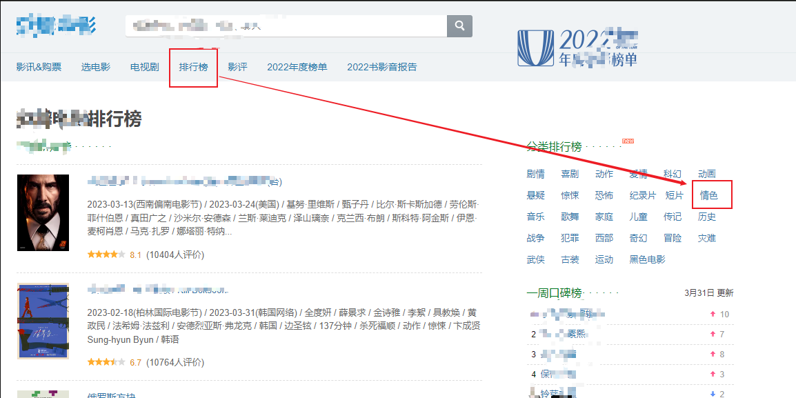Click the 一周口碑榜 section heading
Image resolution: width=796 pixels, height=398 pixels.
tap(554, 293)
